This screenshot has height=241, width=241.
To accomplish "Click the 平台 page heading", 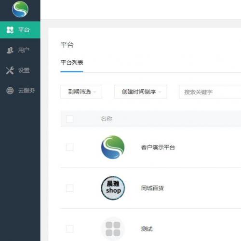I will (67, 45).
